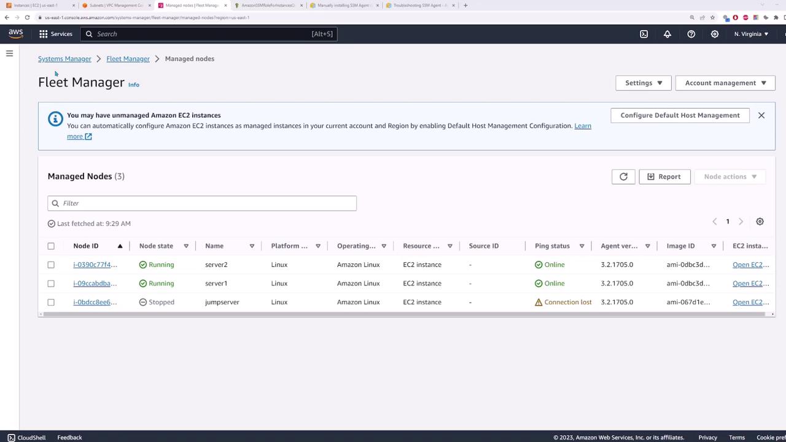Open EC2 link for jumpserver row

(751, 302)
